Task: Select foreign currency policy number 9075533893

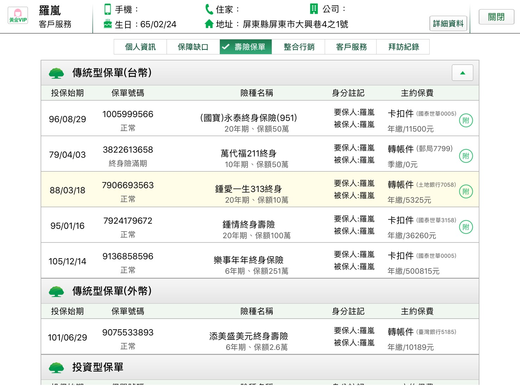Action: tap(128, 333)
